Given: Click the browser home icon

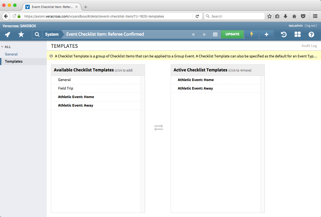Looking at the screenshot, I should coord(294,16).
